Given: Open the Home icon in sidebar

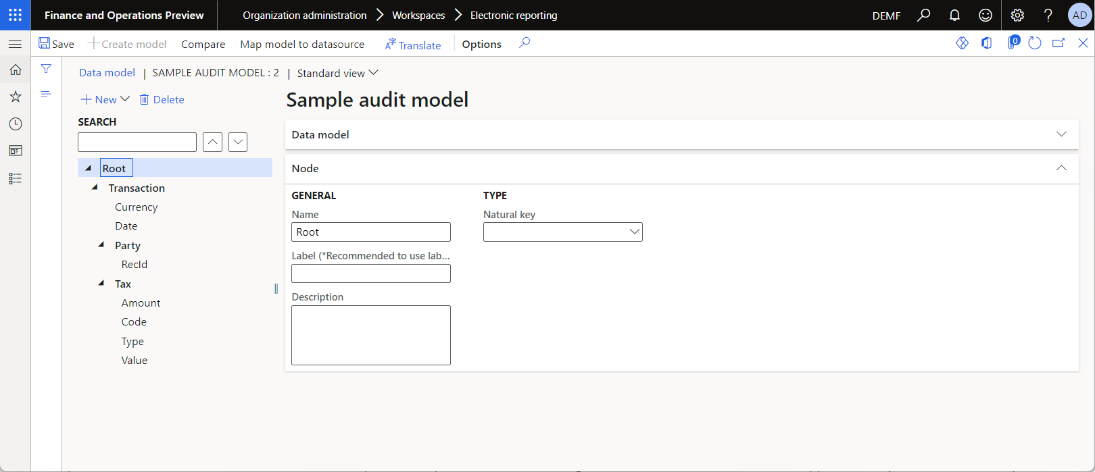Looking at the screenshot, I should point(16,70).
